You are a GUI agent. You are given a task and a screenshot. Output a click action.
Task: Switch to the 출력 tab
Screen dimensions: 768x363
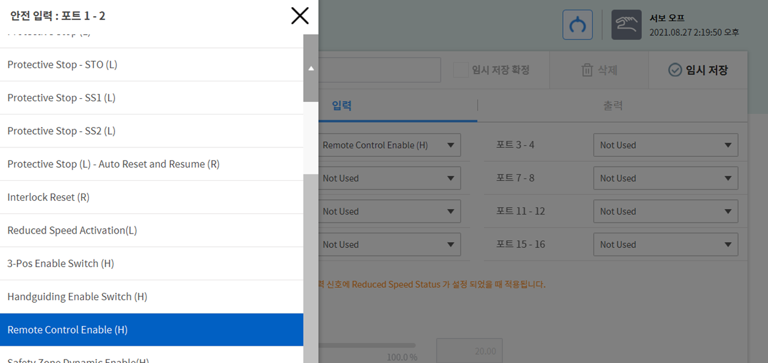(x=613, y=106)
